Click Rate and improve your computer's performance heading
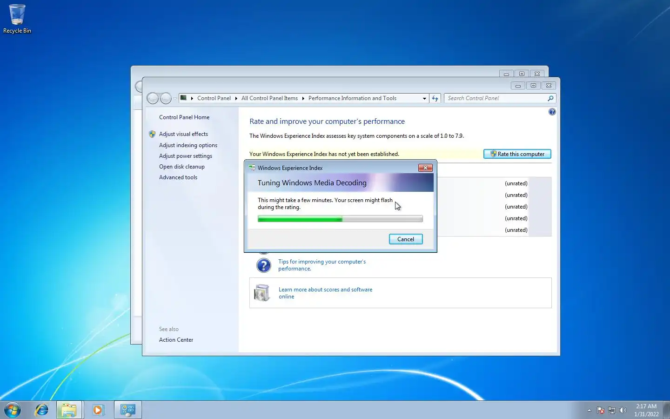 tap(327, 122)
